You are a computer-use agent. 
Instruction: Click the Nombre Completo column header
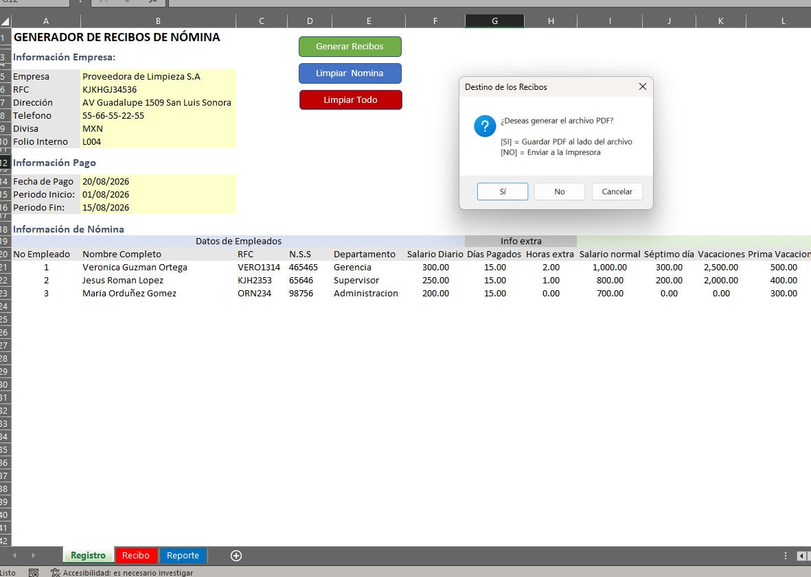click(158, 254)
